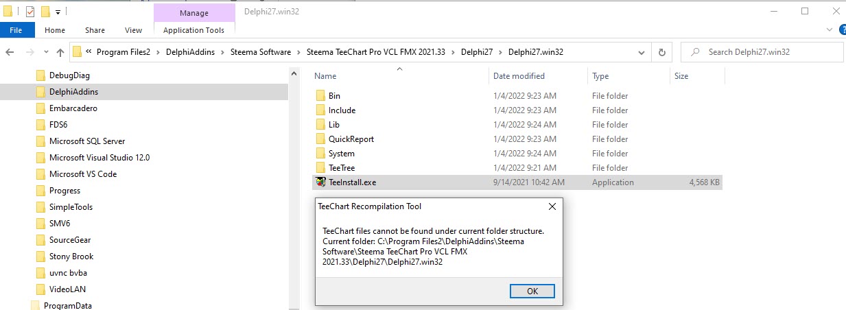
Task: Select DebugDiag in navigation tree
Action: pos(69,75)
